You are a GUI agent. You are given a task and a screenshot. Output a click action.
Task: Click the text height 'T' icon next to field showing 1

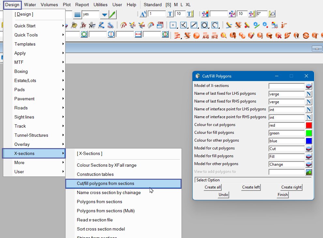[170, 14]
